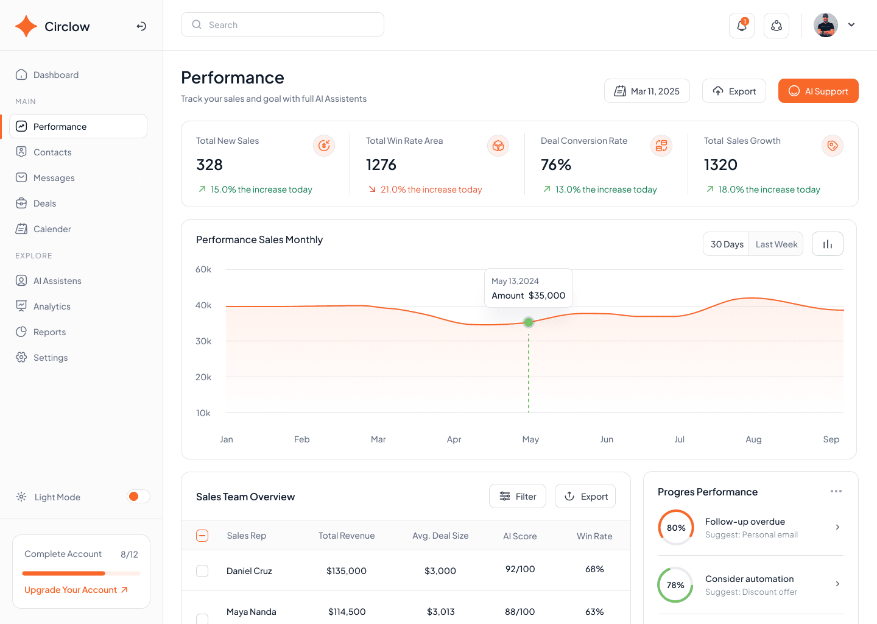Image resolution: width=877 pixels, height=624 pixels.
Task: Click the AI assistant icon beside the bell
Action: point(777,26)
